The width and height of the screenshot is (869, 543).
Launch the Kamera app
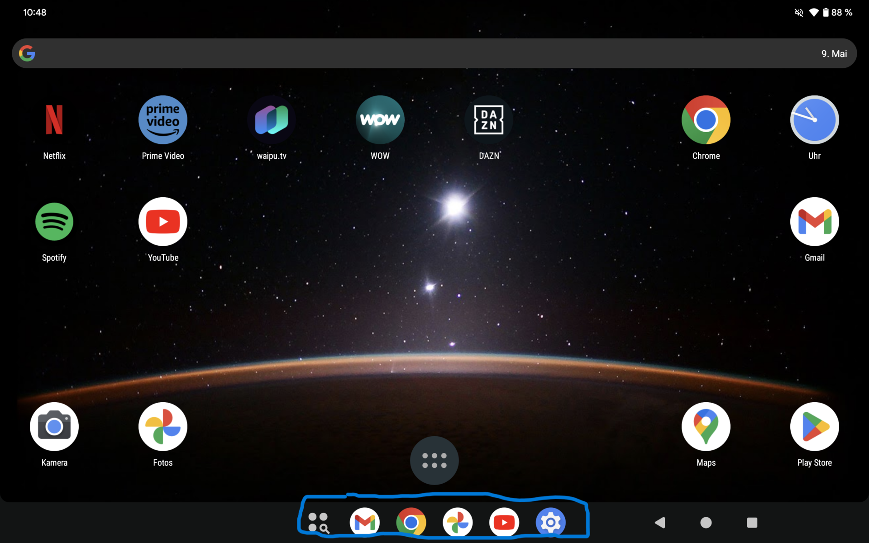(54, 427)
